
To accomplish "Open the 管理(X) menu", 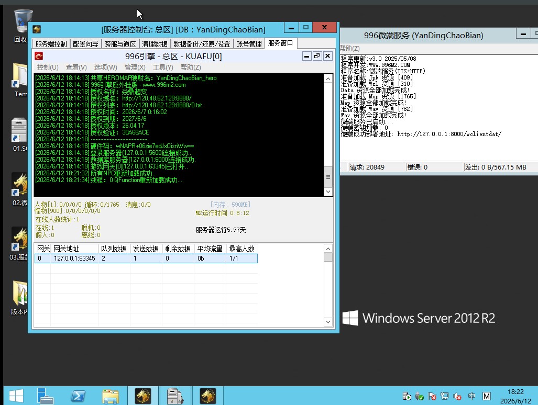I will [135, 67].
